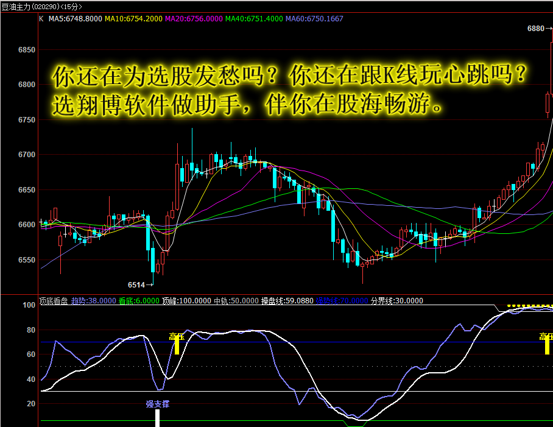Click the 100 indicator axis label
This screenshot has width=553, height=427.
coord(29,305)
